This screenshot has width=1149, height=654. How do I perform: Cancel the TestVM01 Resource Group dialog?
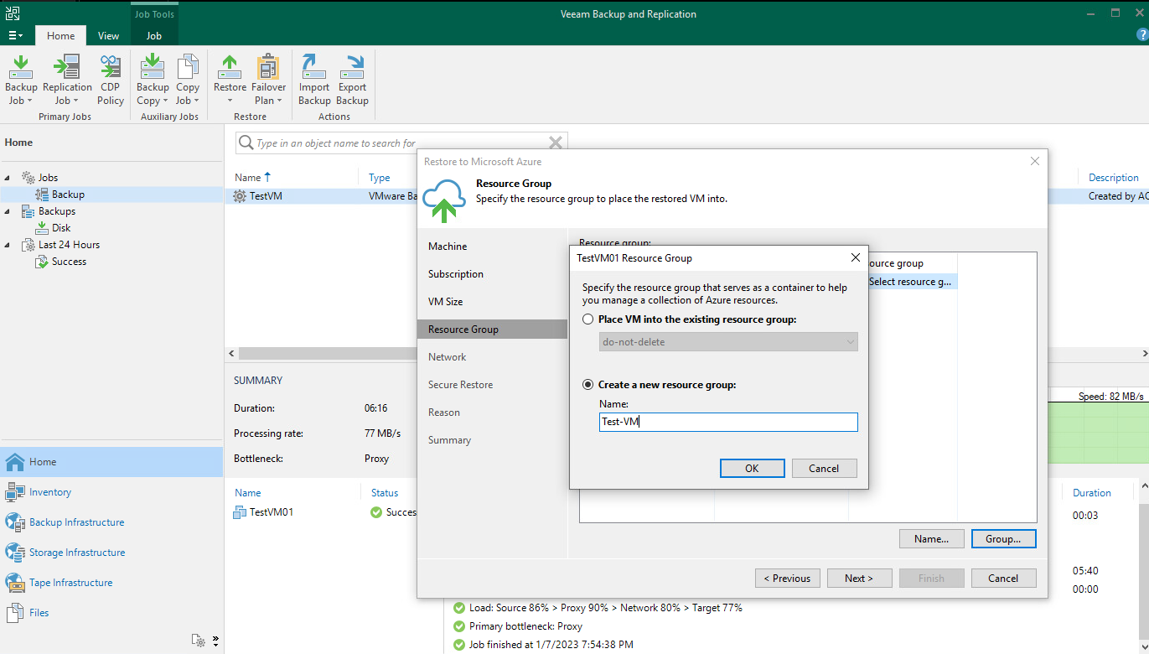(824, 469)
